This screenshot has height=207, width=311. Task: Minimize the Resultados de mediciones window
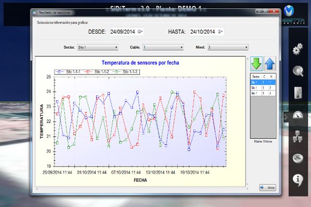[259, 11]
